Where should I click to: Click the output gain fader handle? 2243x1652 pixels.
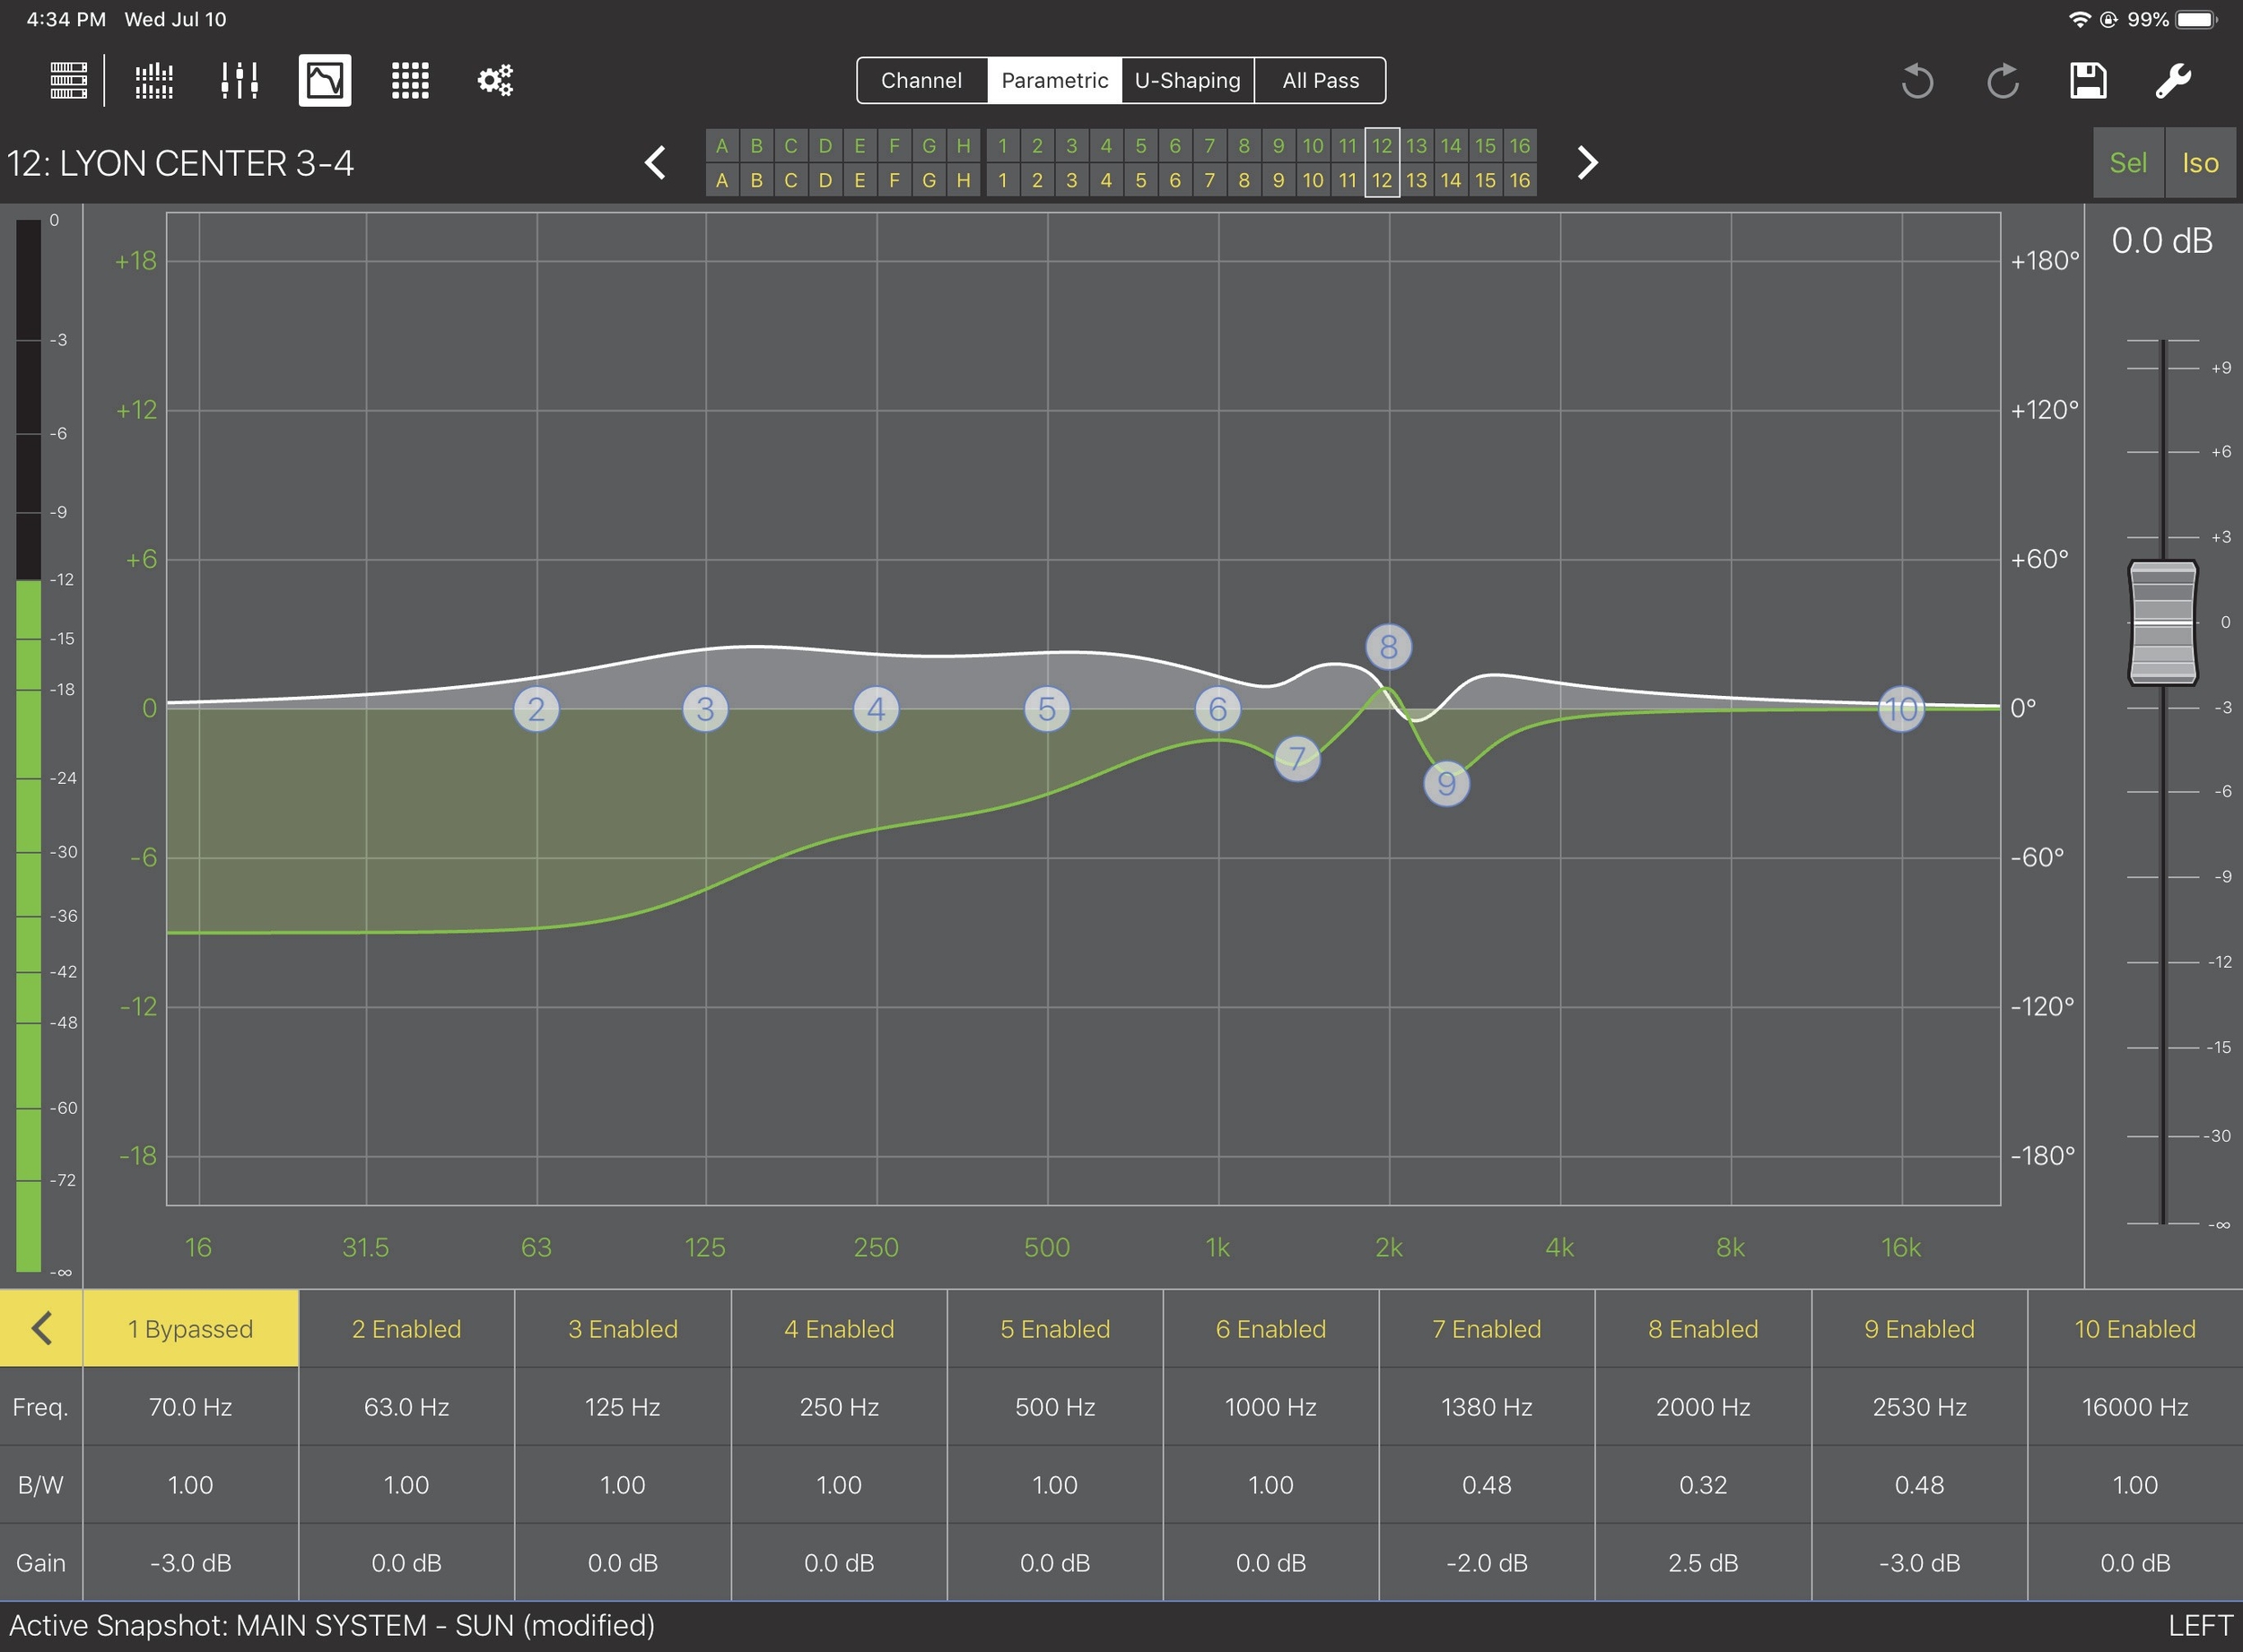2162,622
